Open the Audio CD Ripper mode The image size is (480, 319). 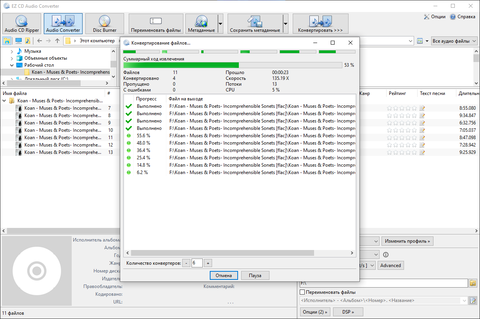[22, 24]
